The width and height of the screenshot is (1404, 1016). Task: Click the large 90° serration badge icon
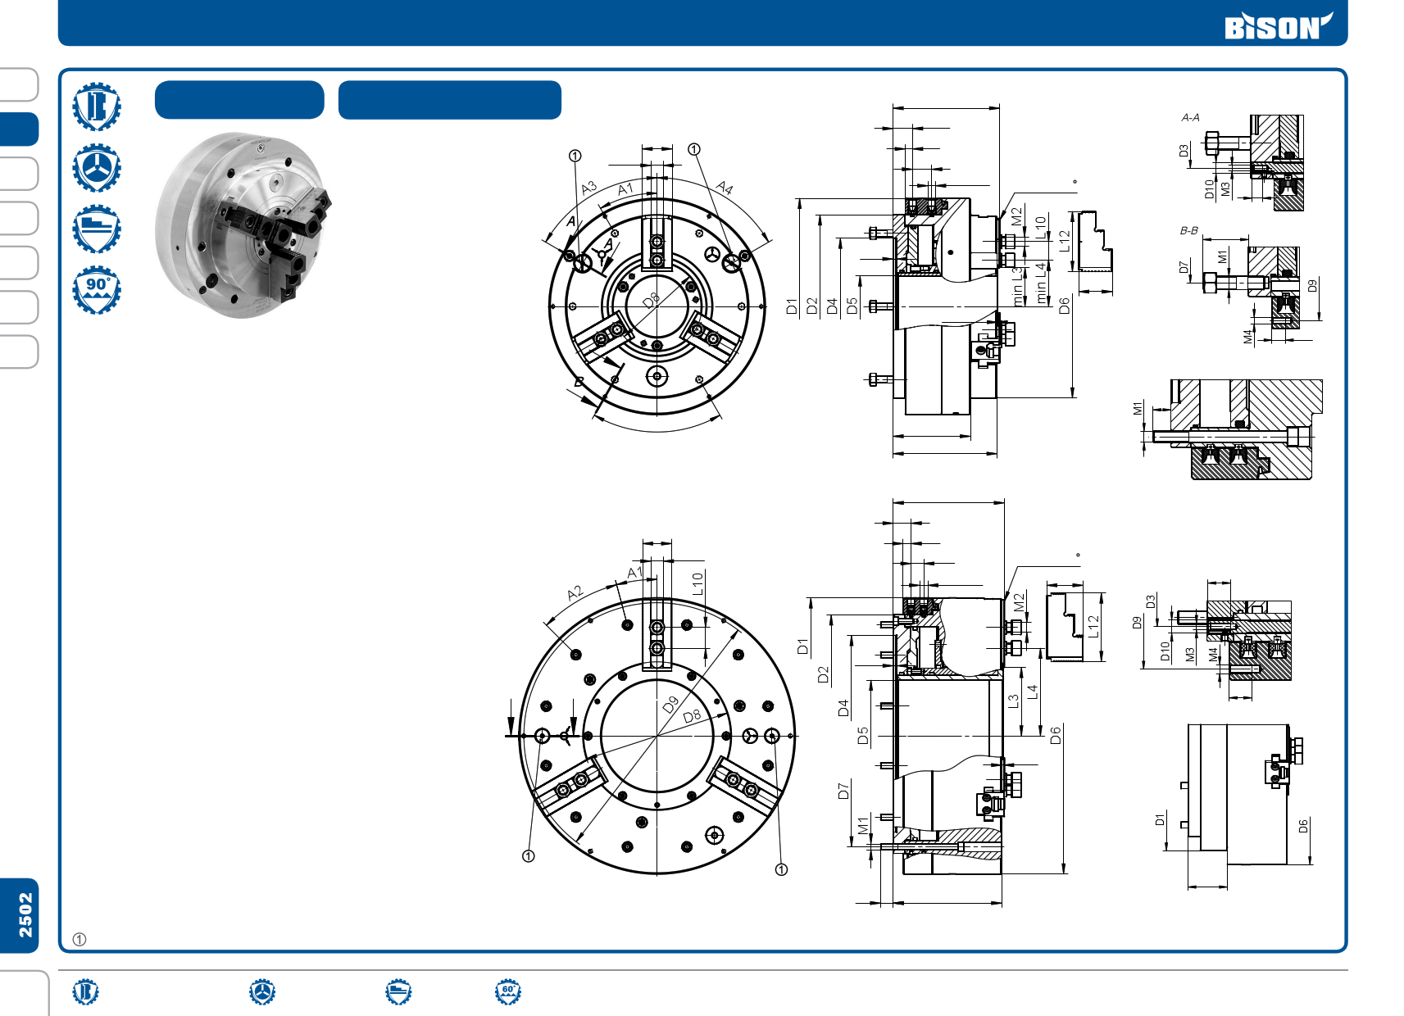tap(97, 289)
